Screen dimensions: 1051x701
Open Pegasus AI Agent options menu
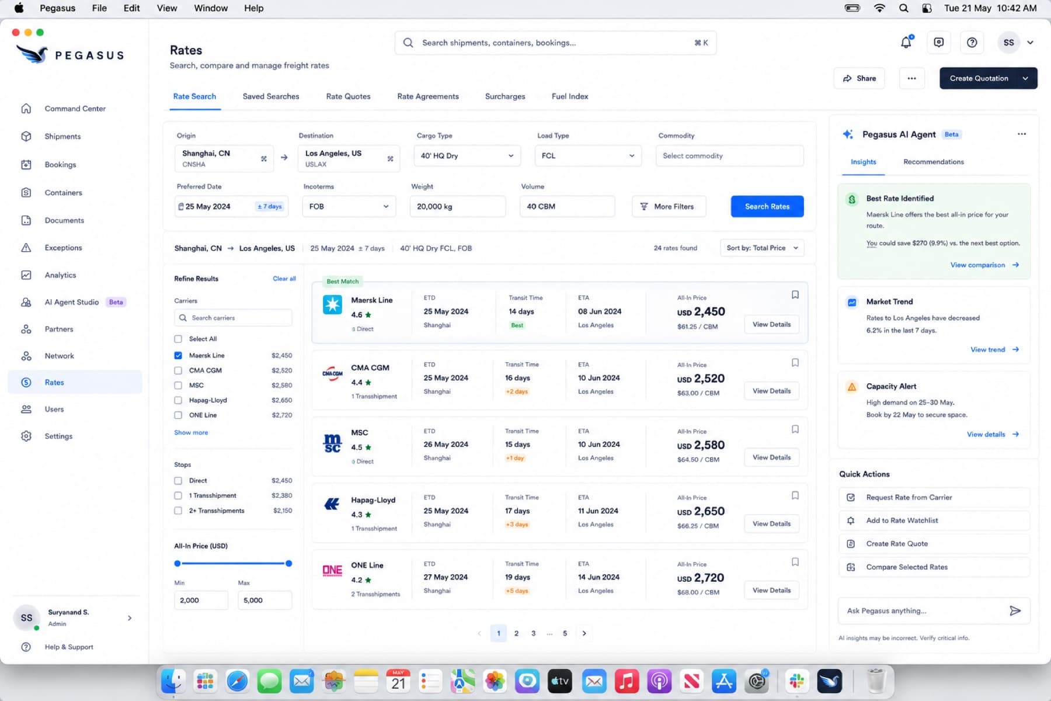click(1021, 134)
